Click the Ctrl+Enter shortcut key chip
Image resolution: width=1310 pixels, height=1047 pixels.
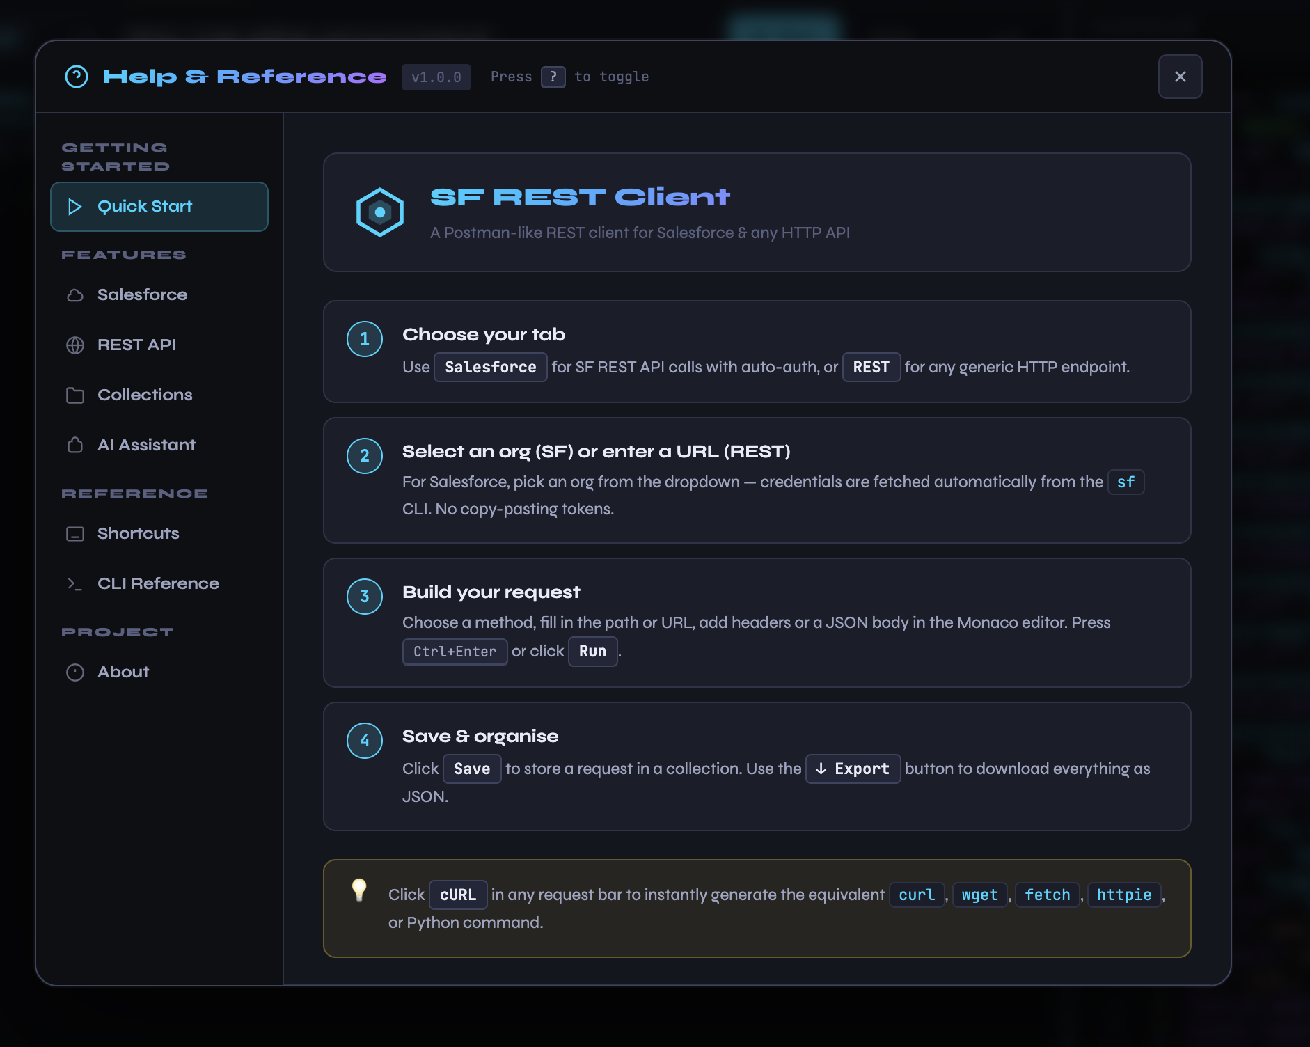(x=455, y=652)
